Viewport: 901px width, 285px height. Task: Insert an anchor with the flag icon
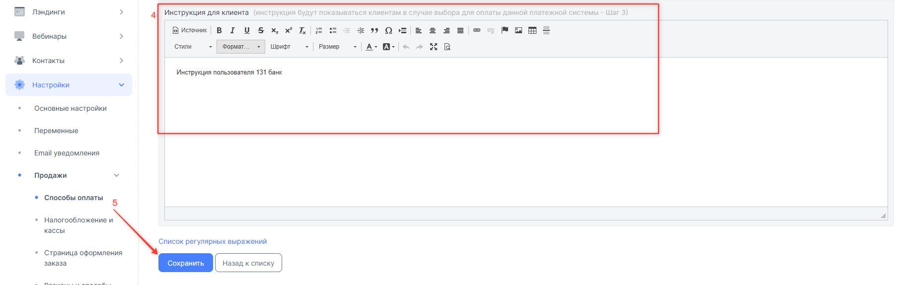(x=505, y=30)
